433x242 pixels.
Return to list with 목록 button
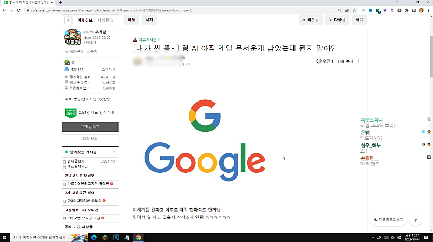pyautogui.click(x=359, y=19)
